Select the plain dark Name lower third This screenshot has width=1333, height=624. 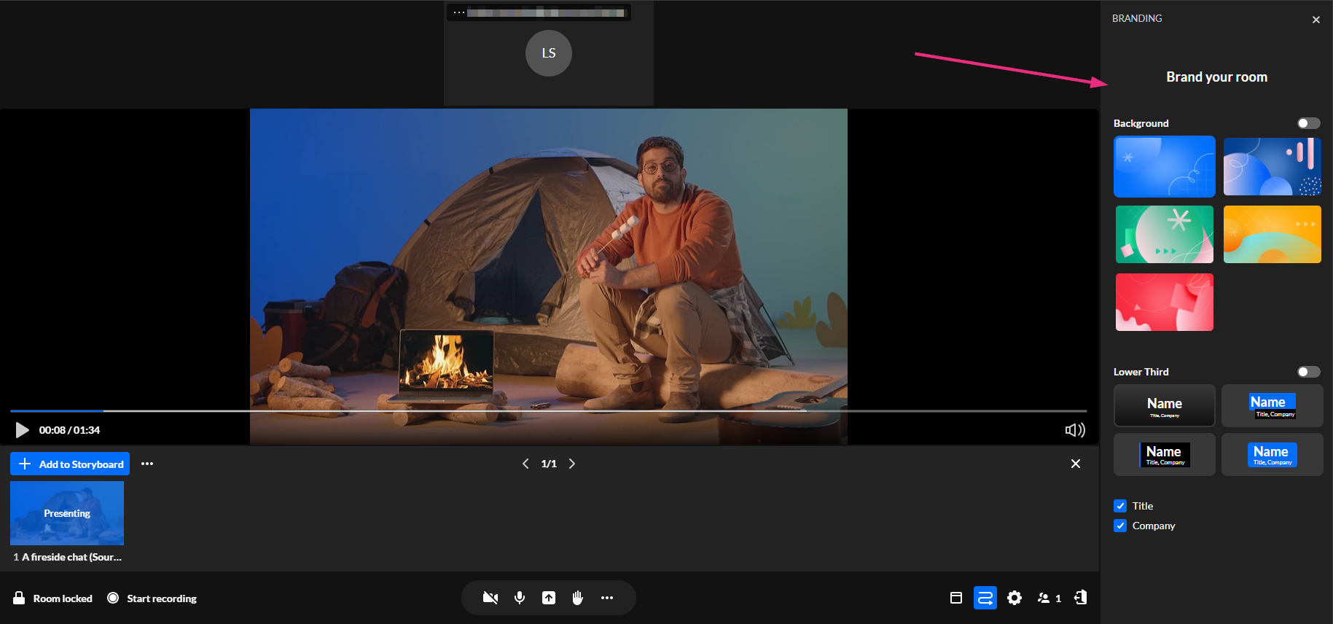click(1165, 405)
